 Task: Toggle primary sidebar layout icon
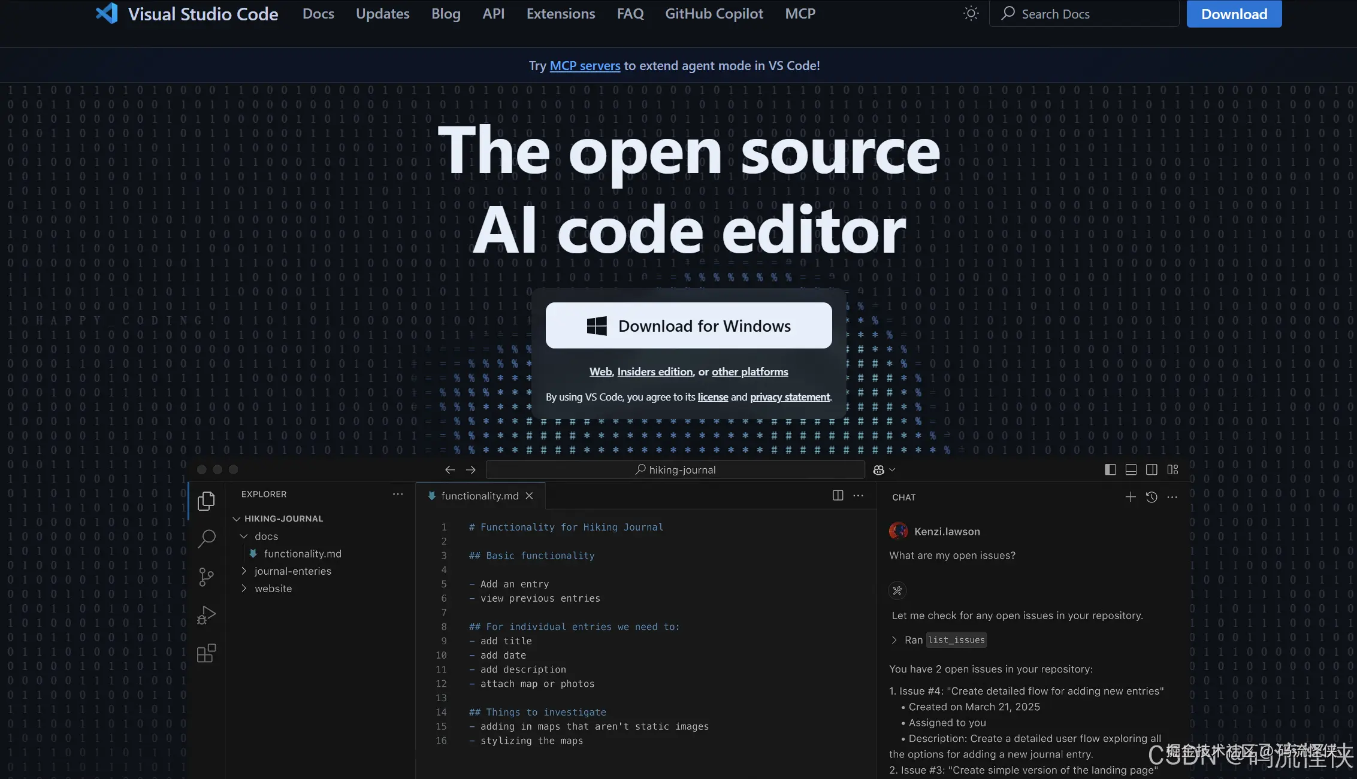1110,469
